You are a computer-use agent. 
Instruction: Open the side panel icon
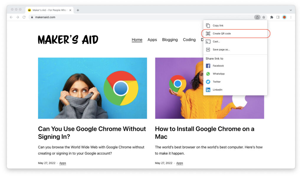[278, 17]
